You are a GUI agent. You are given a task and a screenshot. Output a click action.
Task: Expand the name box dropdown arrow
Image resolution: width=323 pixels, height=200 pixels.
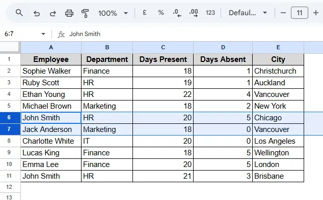pyautogui.click(x=43, y=34)
